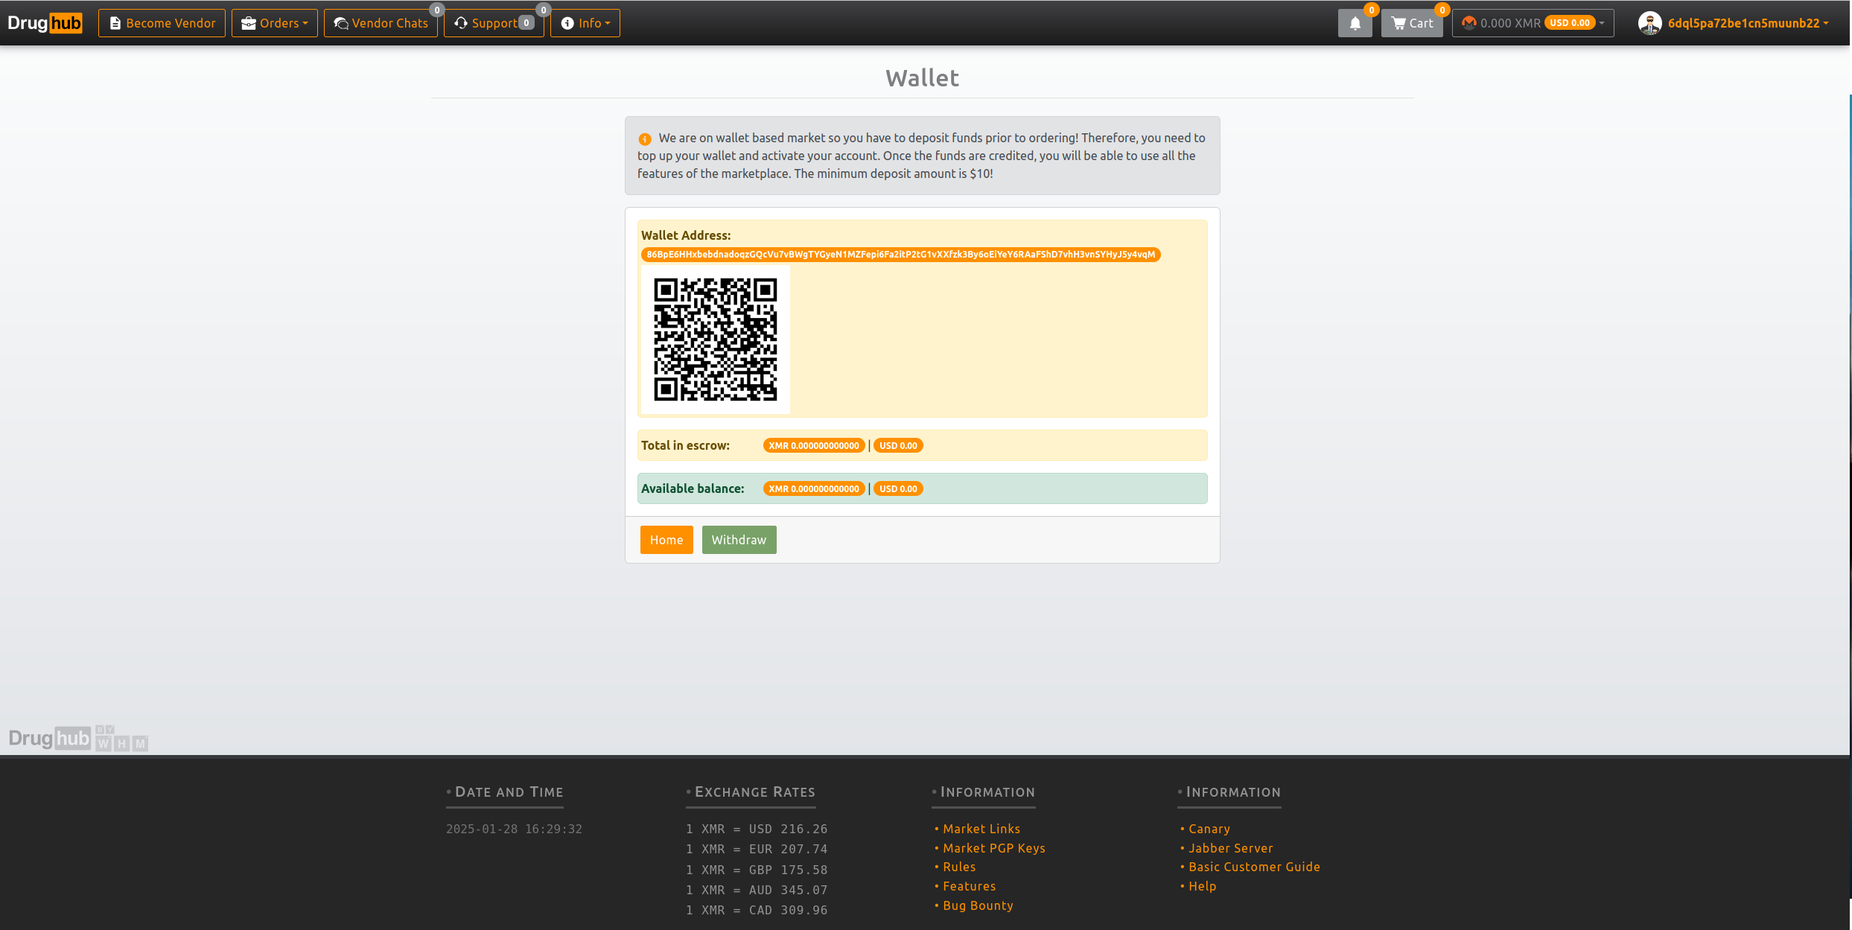Click the XMR = USD 216.26 rate
The width and height of the screenshot is (1852, 930).
(757, 829)
